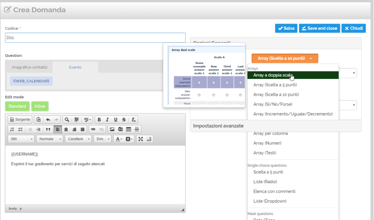Align text to the left
The width and height of the screenshot is (374, 220).
coord(57,130)
